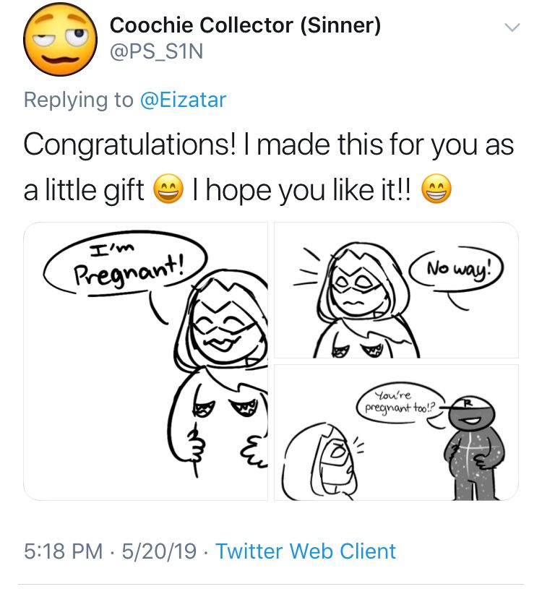
Task: Open the Coochie Collector (Sinner) profile name
Action: coord(245,25)
